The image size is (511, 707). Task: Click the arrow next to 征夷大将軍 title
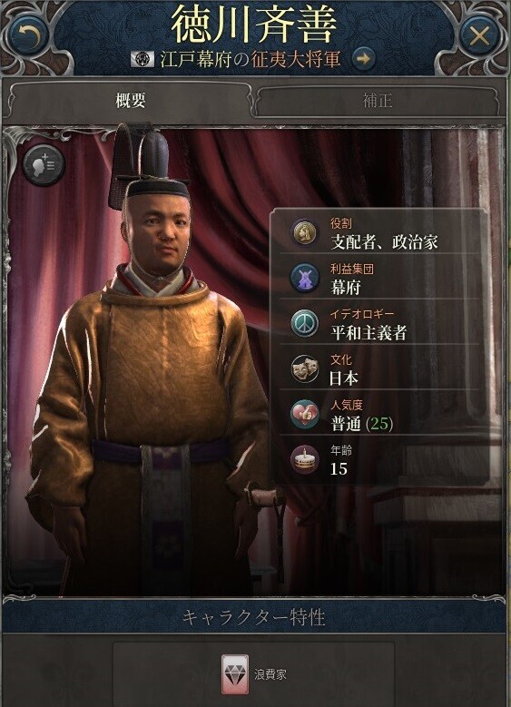(364, 59)
